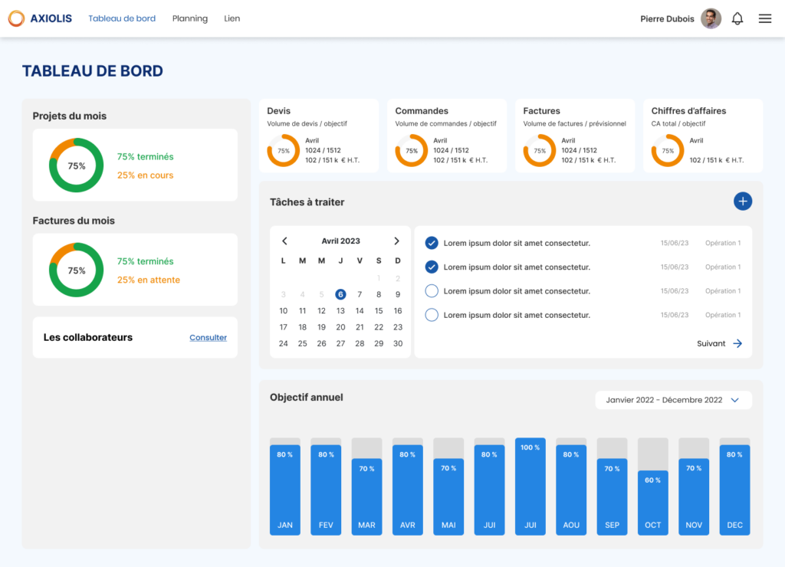Go to previous calendar month
The width and height of the screenshot is (785, 567).
(x=284, y=241)
